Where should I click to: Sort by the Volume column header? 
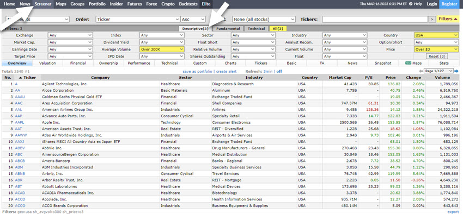442,78
